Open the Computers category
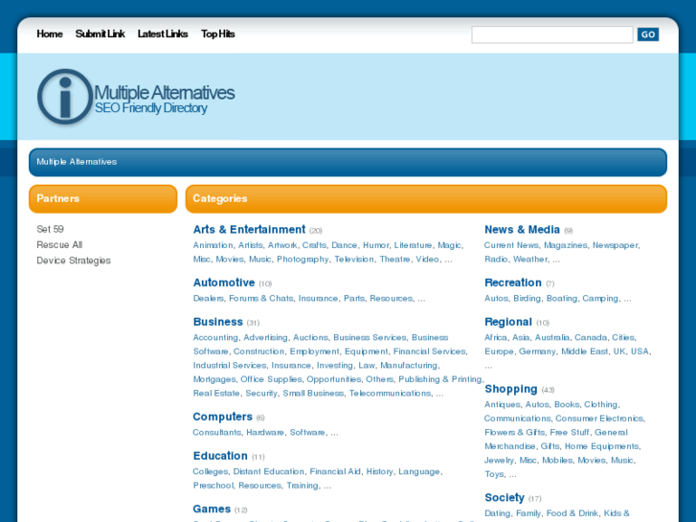 coord(222,417)
